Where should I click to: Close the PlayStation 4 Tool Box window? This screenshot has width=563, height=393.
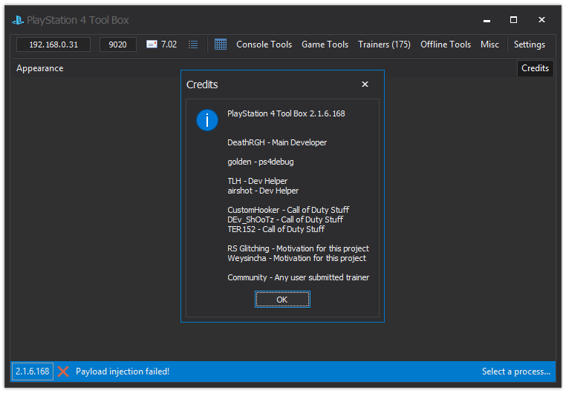coord(541,20)
